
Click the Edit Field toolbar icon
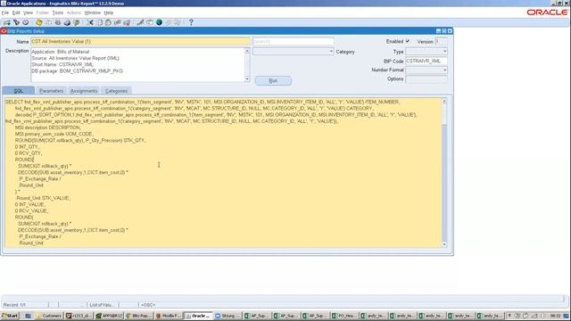[x=140, y=22]
